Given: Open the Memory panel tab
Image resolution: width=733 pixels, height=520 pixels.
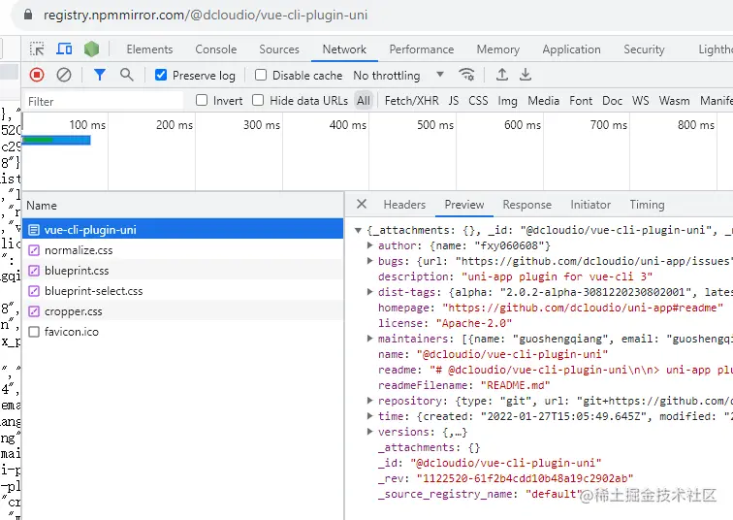Looking at the screenshot, I should click(x=498, y=49).
